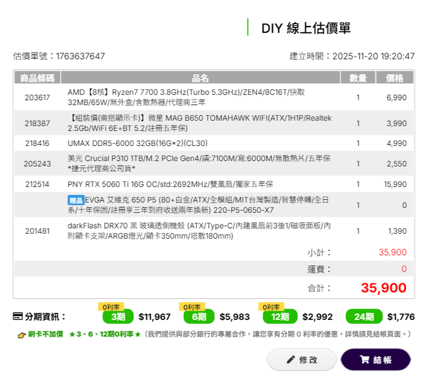Image resolution: width=428 pixels, height=384 pixels.
Task: Click product code 205243
Action: coord(37,164)
